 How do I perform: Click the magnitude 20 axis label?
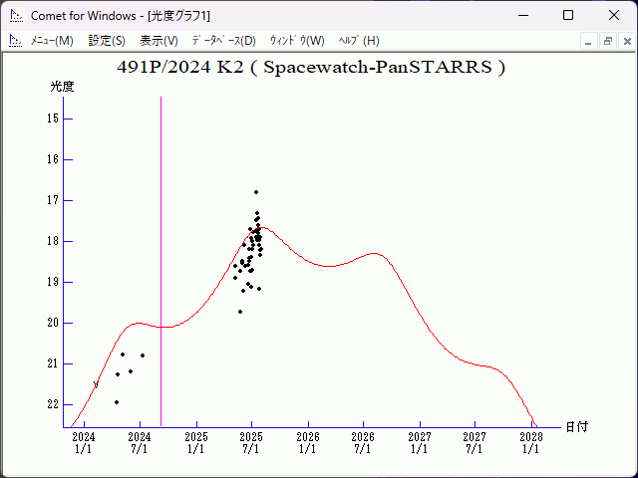coord(53,323)
